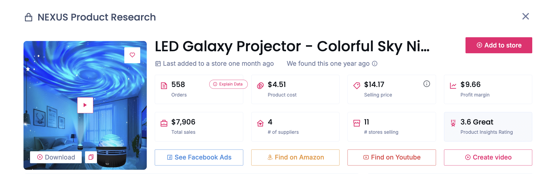Click the Orders document icon
The height and width of the screenshot is (174, 556).
tap(164, 85)
